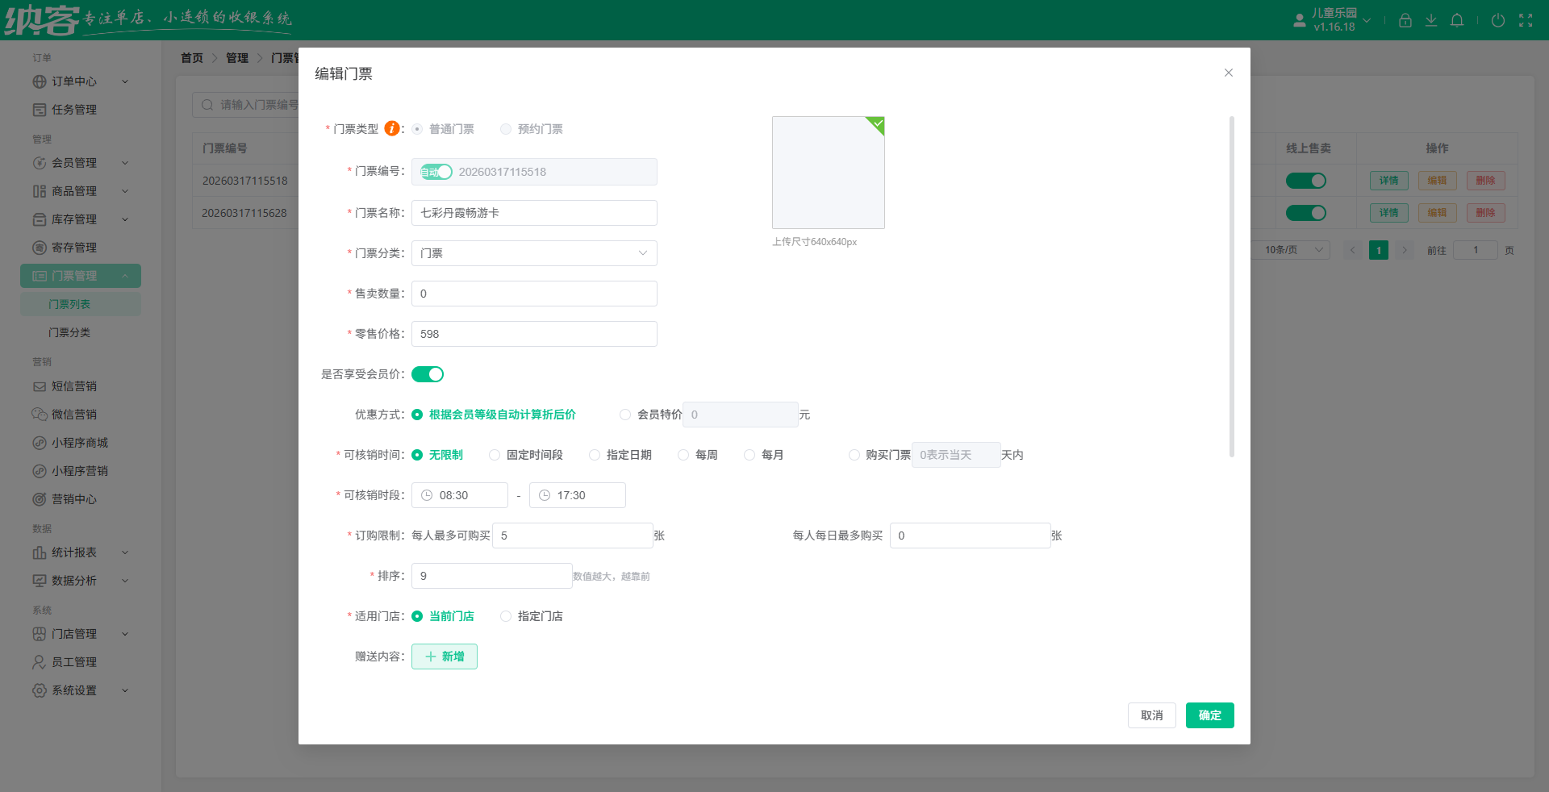This screenshot has width=1549, height=792.
Task: Open the notification bell icon
Action: (x=1457, y=21)
